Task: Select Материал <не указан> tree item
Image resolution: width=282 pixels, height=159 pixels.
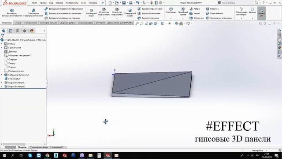Action: [x=18, y=55]
